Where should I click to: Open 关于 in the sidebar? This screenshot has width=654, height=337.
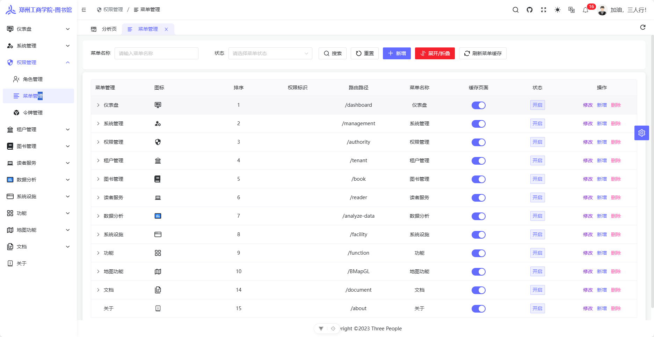38,263
